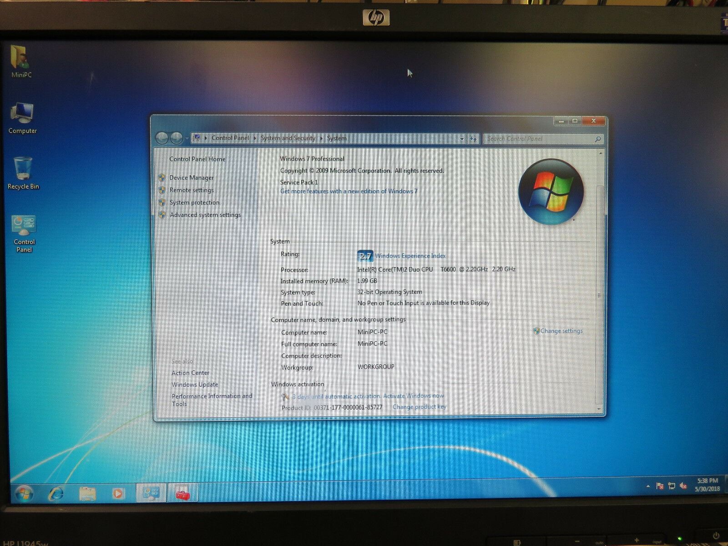Show hidden tray icons arrow

coord(648,486)
